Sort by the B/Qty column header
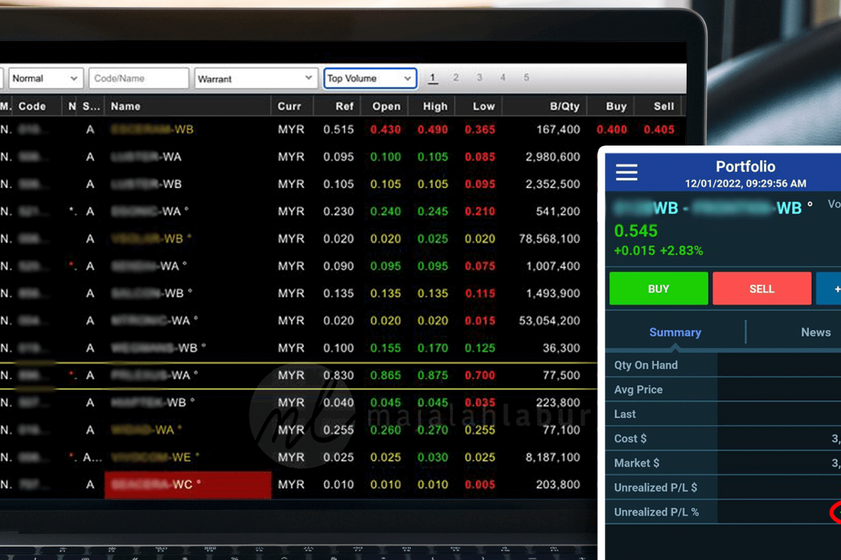The height and width of the screenshot is (560, 841). coord(565,106)
